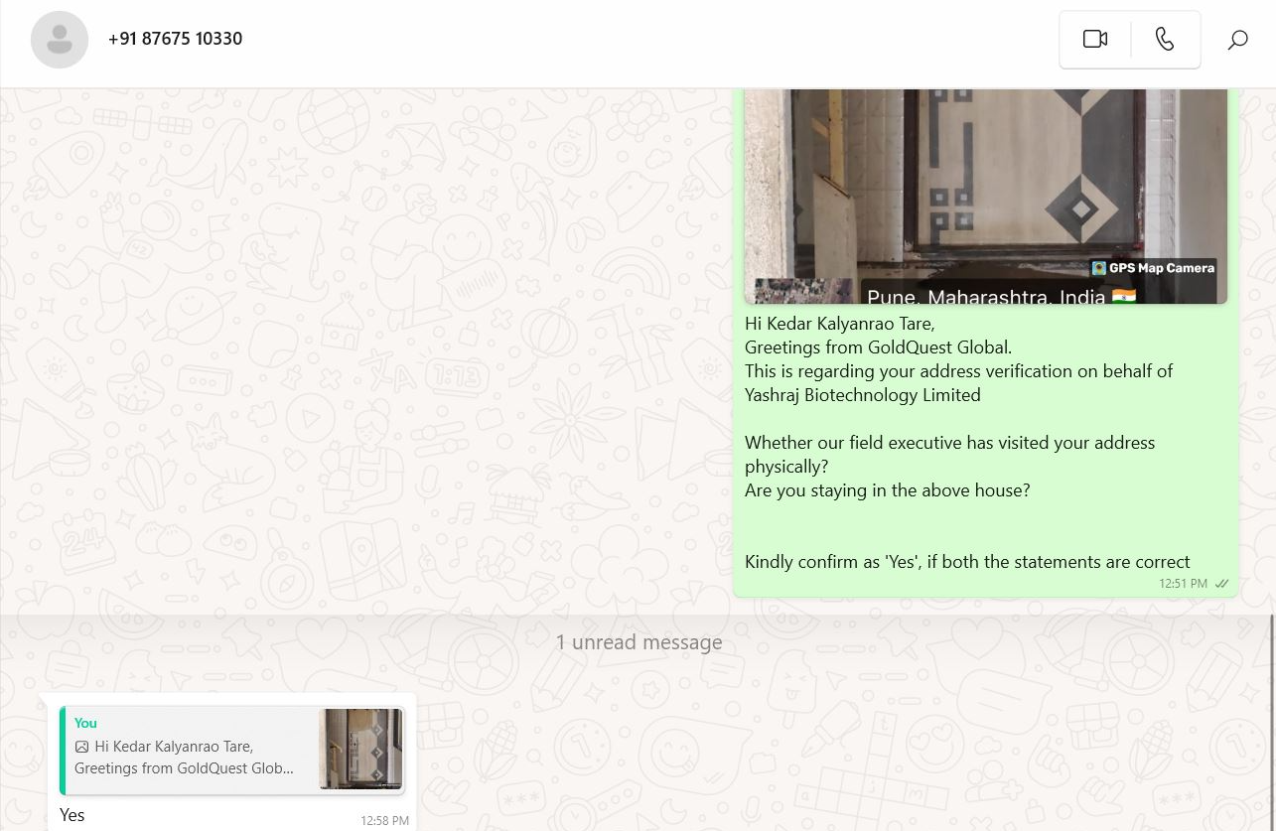Select the received 'Yes' reply text
Screen dimensions: 1276x831
[x=71, y=815]
